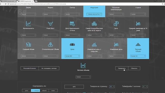Click the SPX button
165x93 pixels.
click(74, 87)
